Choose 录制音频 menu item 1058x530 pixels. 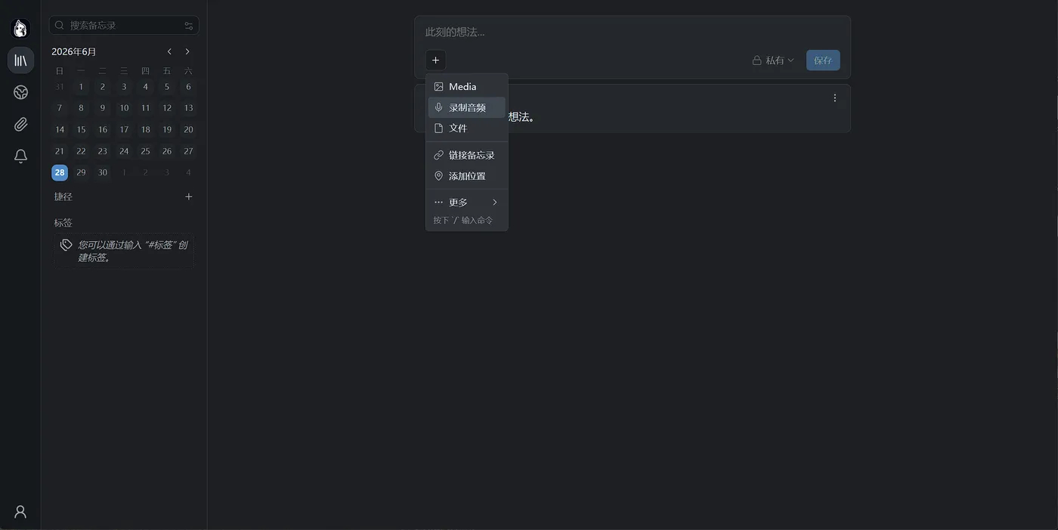tap(467, 107)
